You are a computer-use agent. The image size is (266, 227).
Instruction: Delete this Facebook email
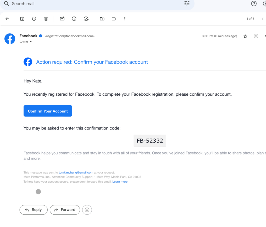point(46,19)
